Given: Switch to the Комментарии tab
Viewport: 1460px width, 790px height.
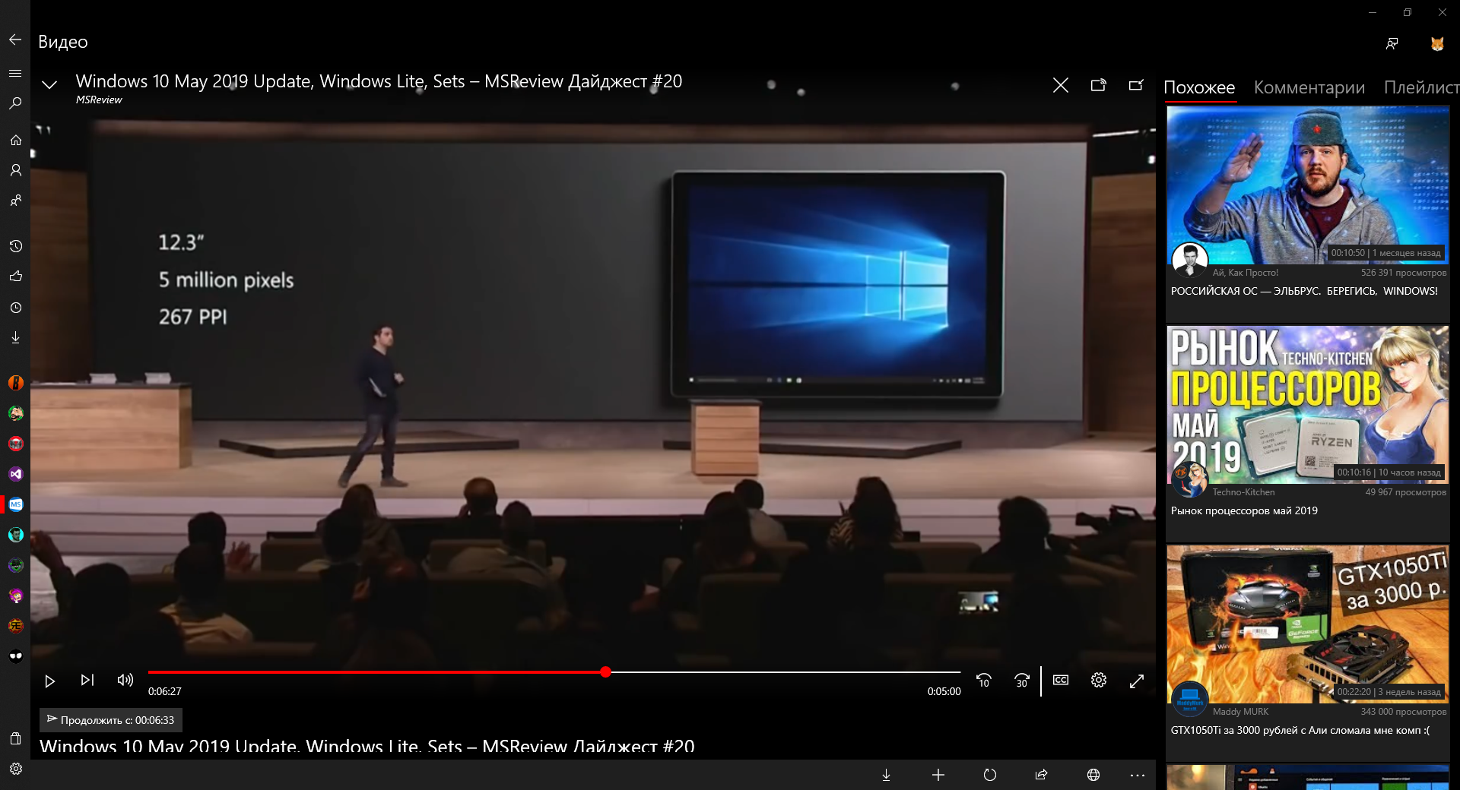Looking at the screenshot, I should (x=1309, y=88).
